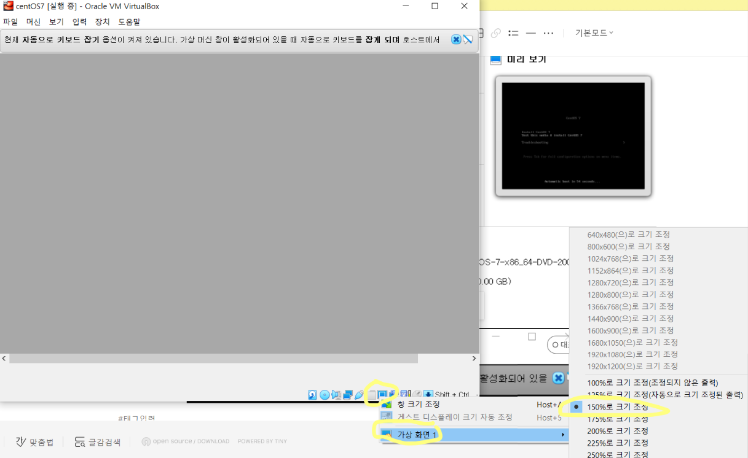
Task: Click the network adapters icon in VM status bar
Action: tap(347, 395)
